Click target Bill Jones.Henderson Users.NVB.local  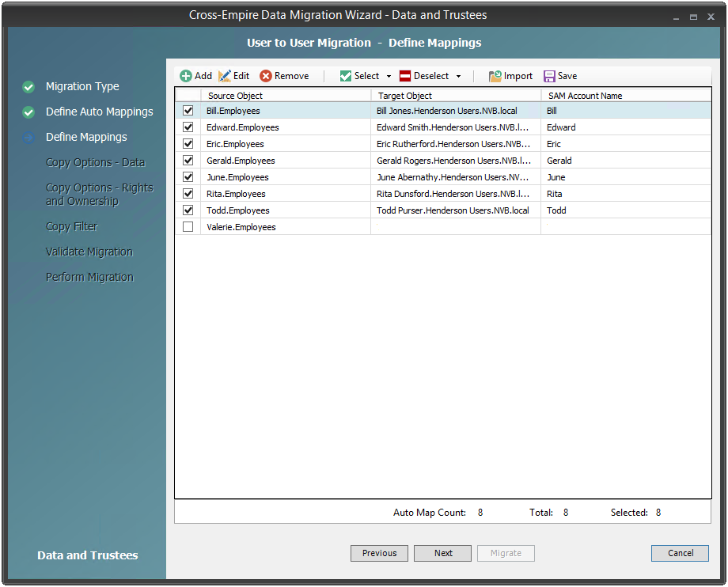pos(456,111)
